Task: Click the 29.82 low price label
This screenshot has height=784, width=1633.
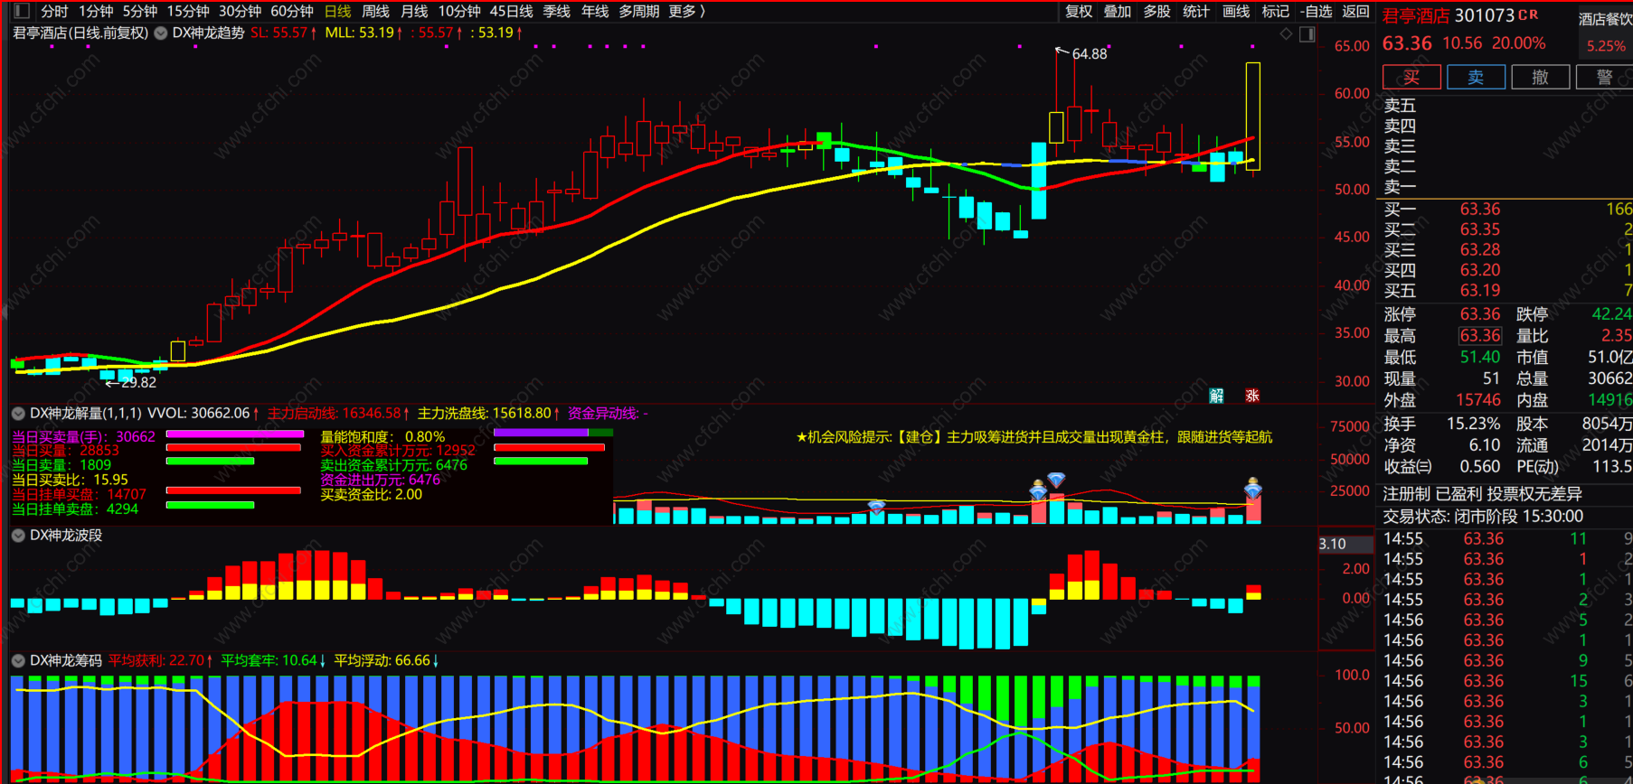Action: click(x=138, y=382)
